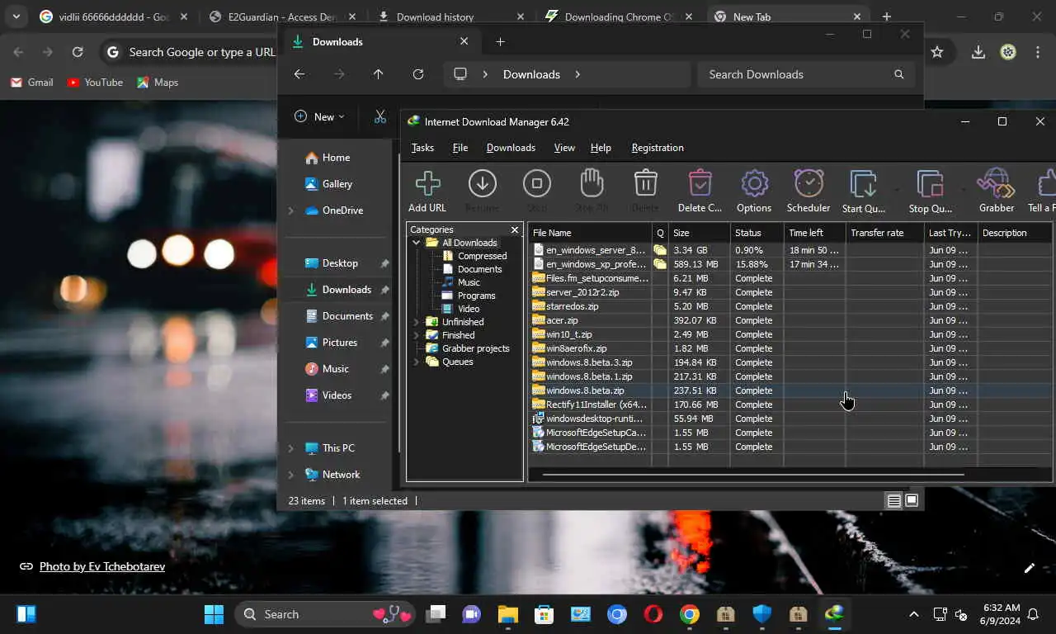Click the Internet Download Manager taskbar icon

834,614
